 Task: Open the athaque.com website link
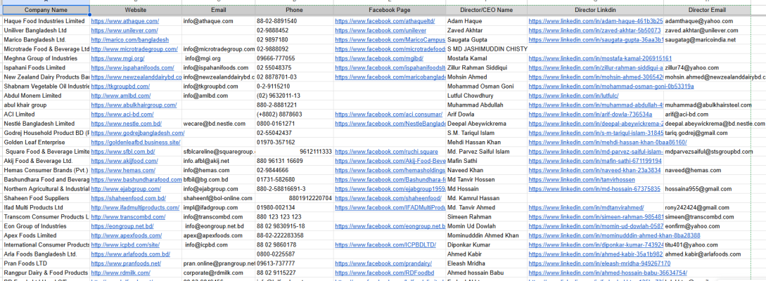click(125, 21)
